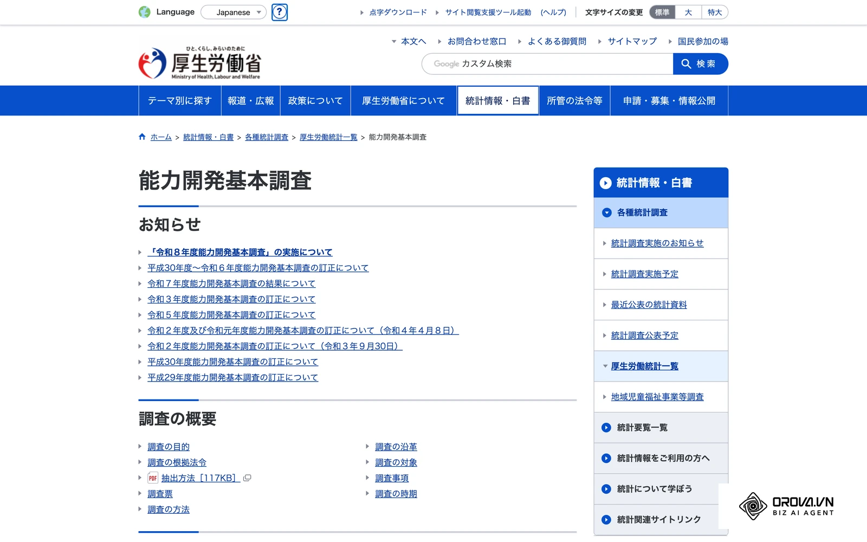
Task: Open 調査の方法 link
Action: click(x=169, y=510)
